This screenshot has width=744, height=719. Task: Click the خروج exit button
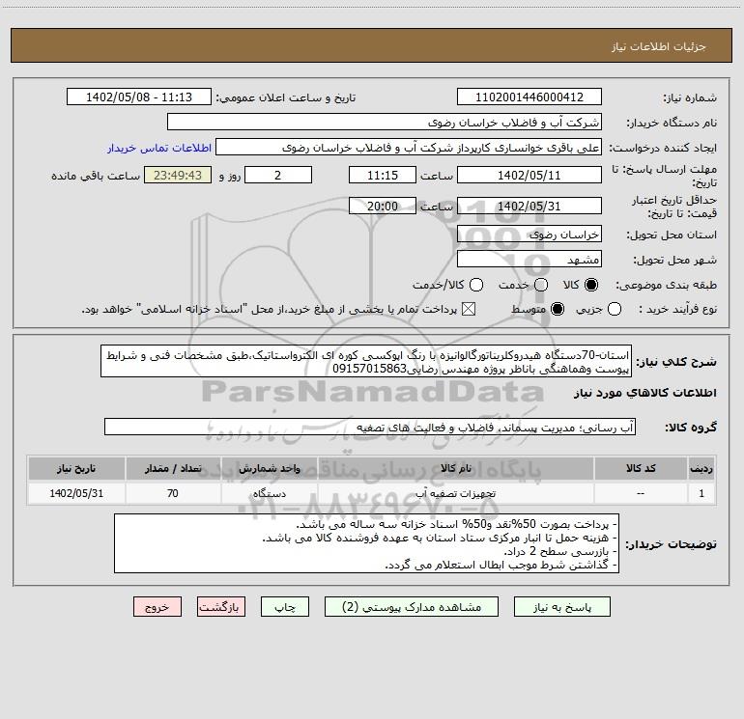point(157,607)
